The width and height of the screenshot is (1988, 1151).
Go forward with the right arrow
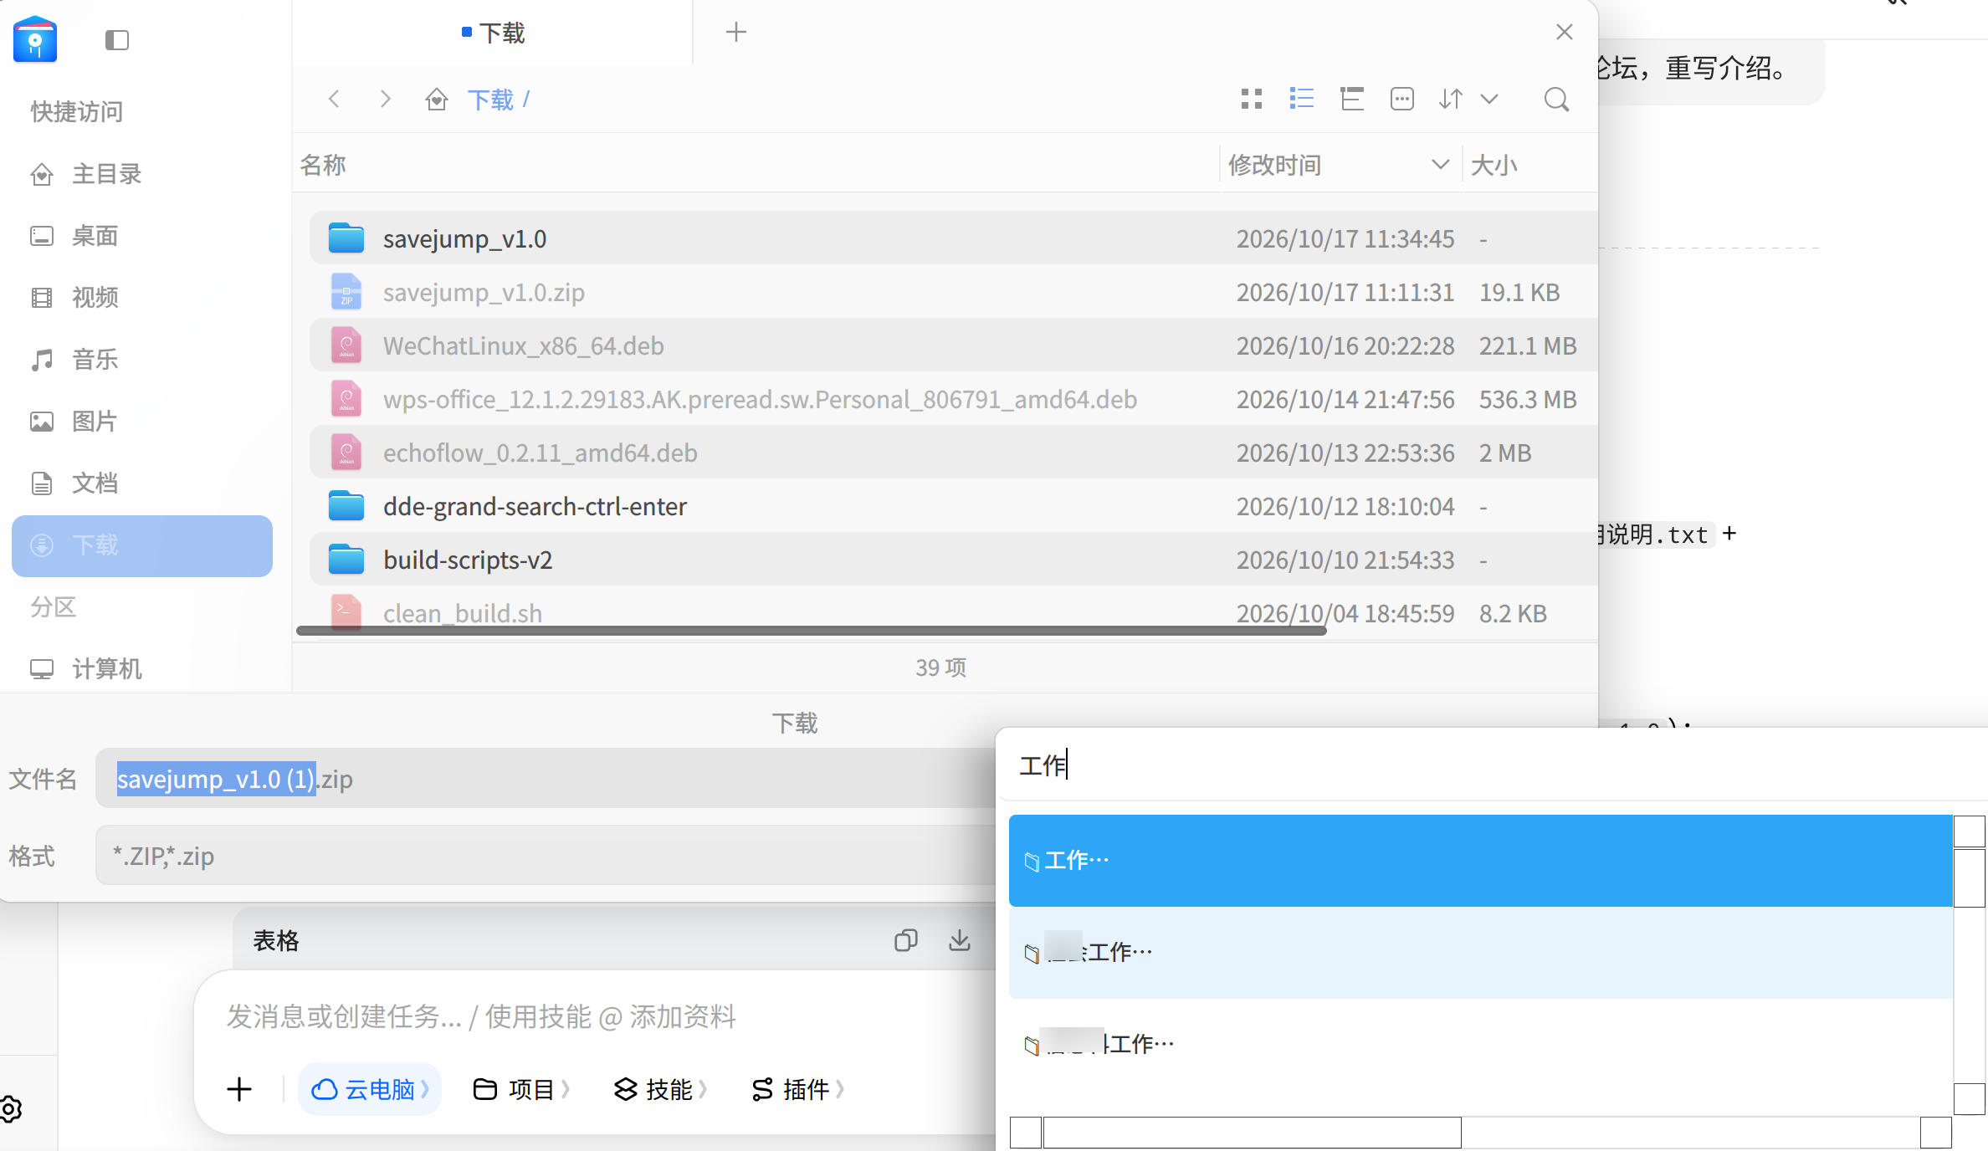[385, 100]
